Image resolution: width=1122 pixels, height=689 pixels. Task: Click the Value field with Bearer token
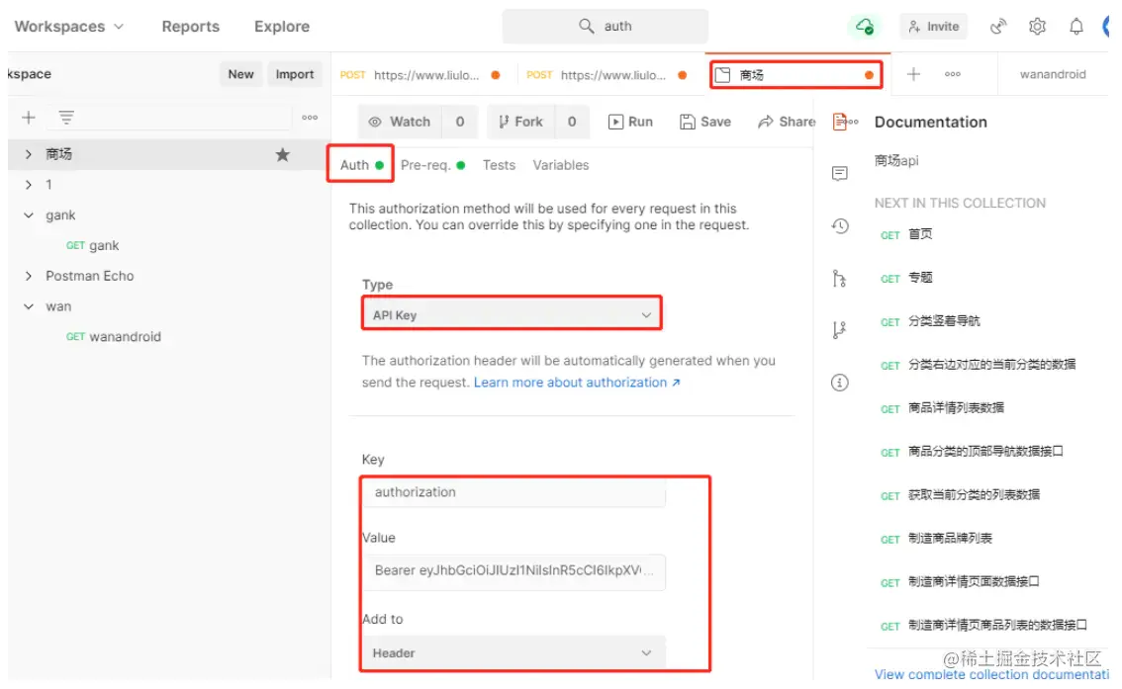pos(514,571)
